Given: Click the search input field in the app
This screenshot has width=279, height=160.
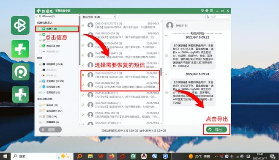Looking at the screenshot, I should pyautogui.click(x=217, y=17).
